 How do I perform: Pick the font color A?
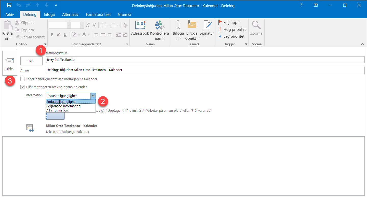coord(84,34)
